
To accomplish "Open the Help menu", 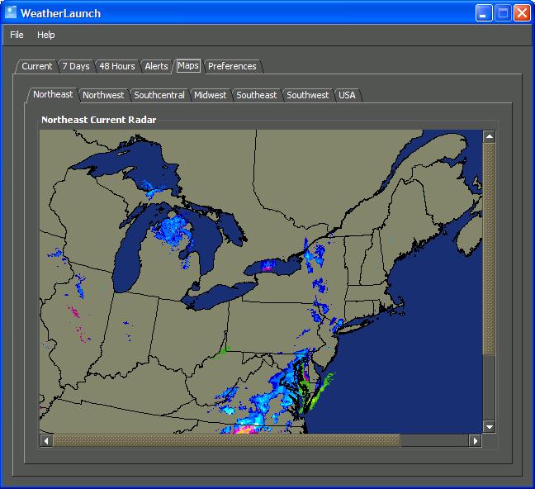I will [46, 35].
